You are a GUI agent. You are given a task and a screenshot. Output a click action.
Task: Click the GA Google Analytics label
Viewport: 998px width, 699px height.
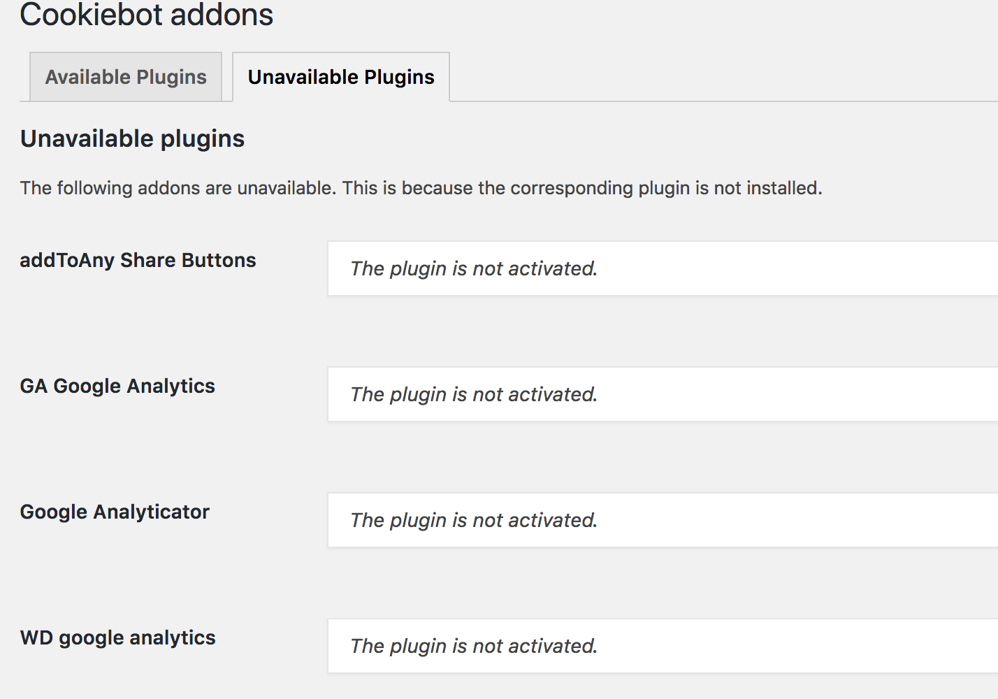117,386
